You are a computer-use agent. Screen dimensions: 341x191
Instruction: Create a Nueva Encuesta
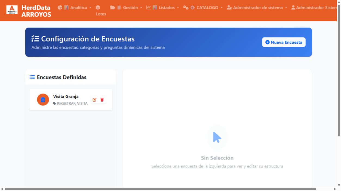(x=284, y=42)
